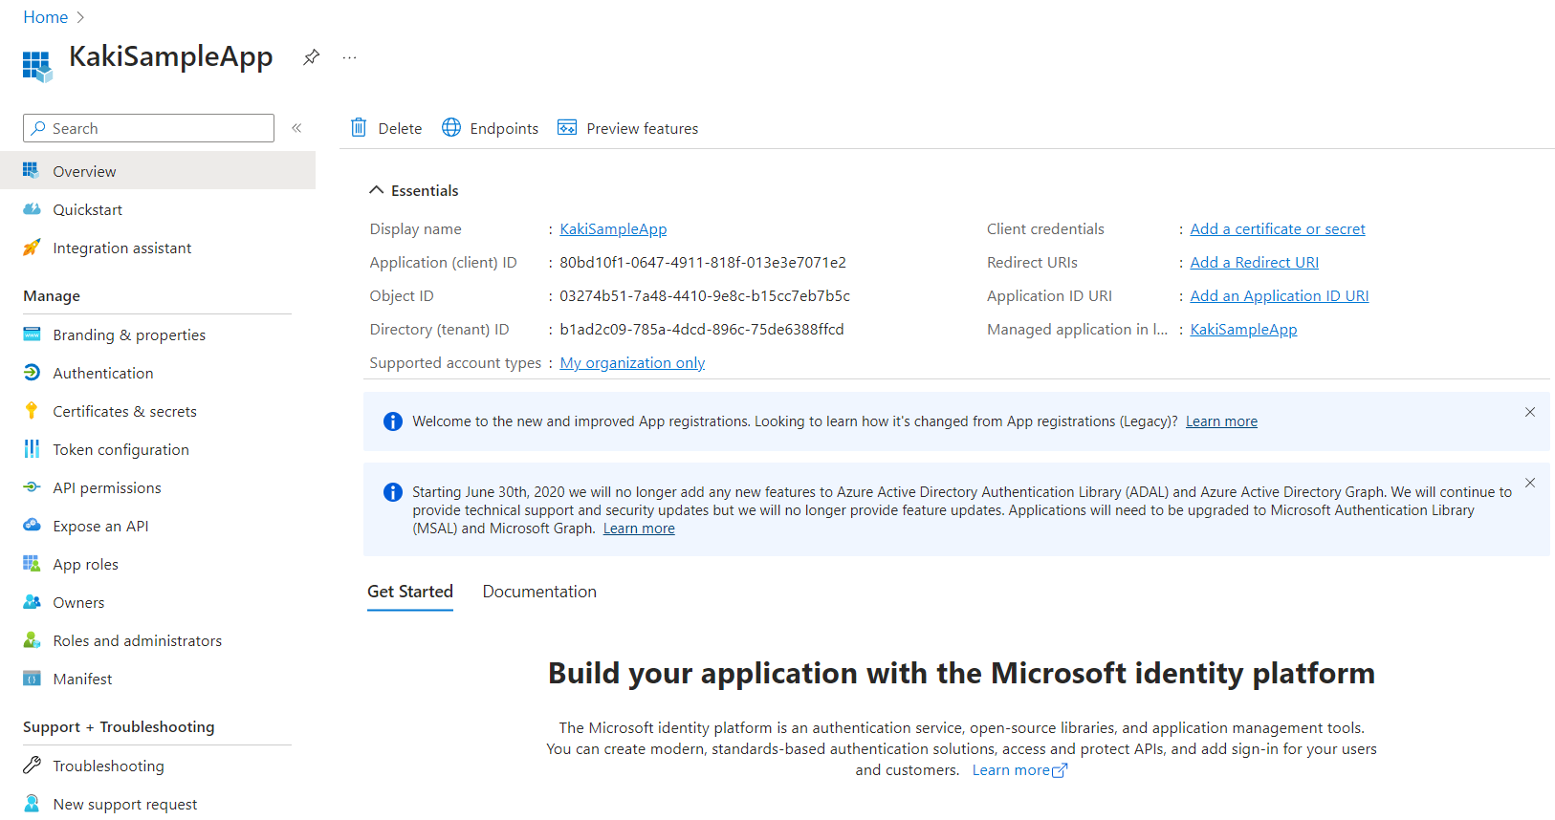Switch to the Get Started tab
The height and width of the screenshot is (820, 1555).
point(410,592)
